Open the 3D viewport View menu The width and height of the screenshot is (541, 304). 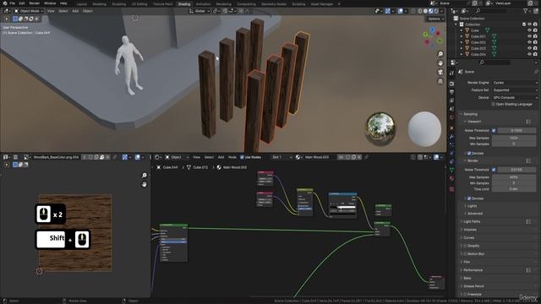[x=51, y=11]
